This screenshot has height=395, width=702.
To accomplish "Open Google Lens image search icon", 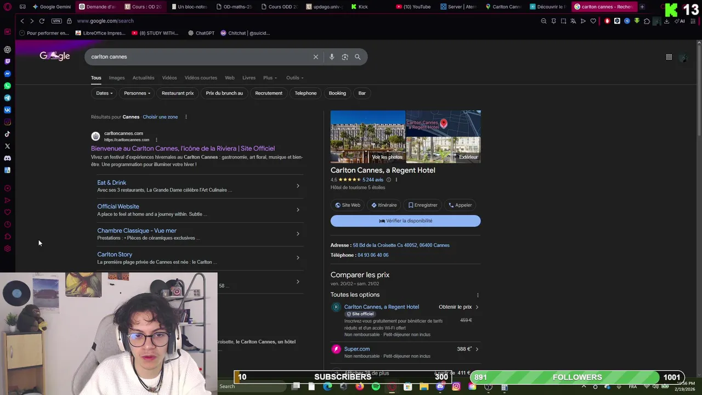I will click(x=345, y=57).
